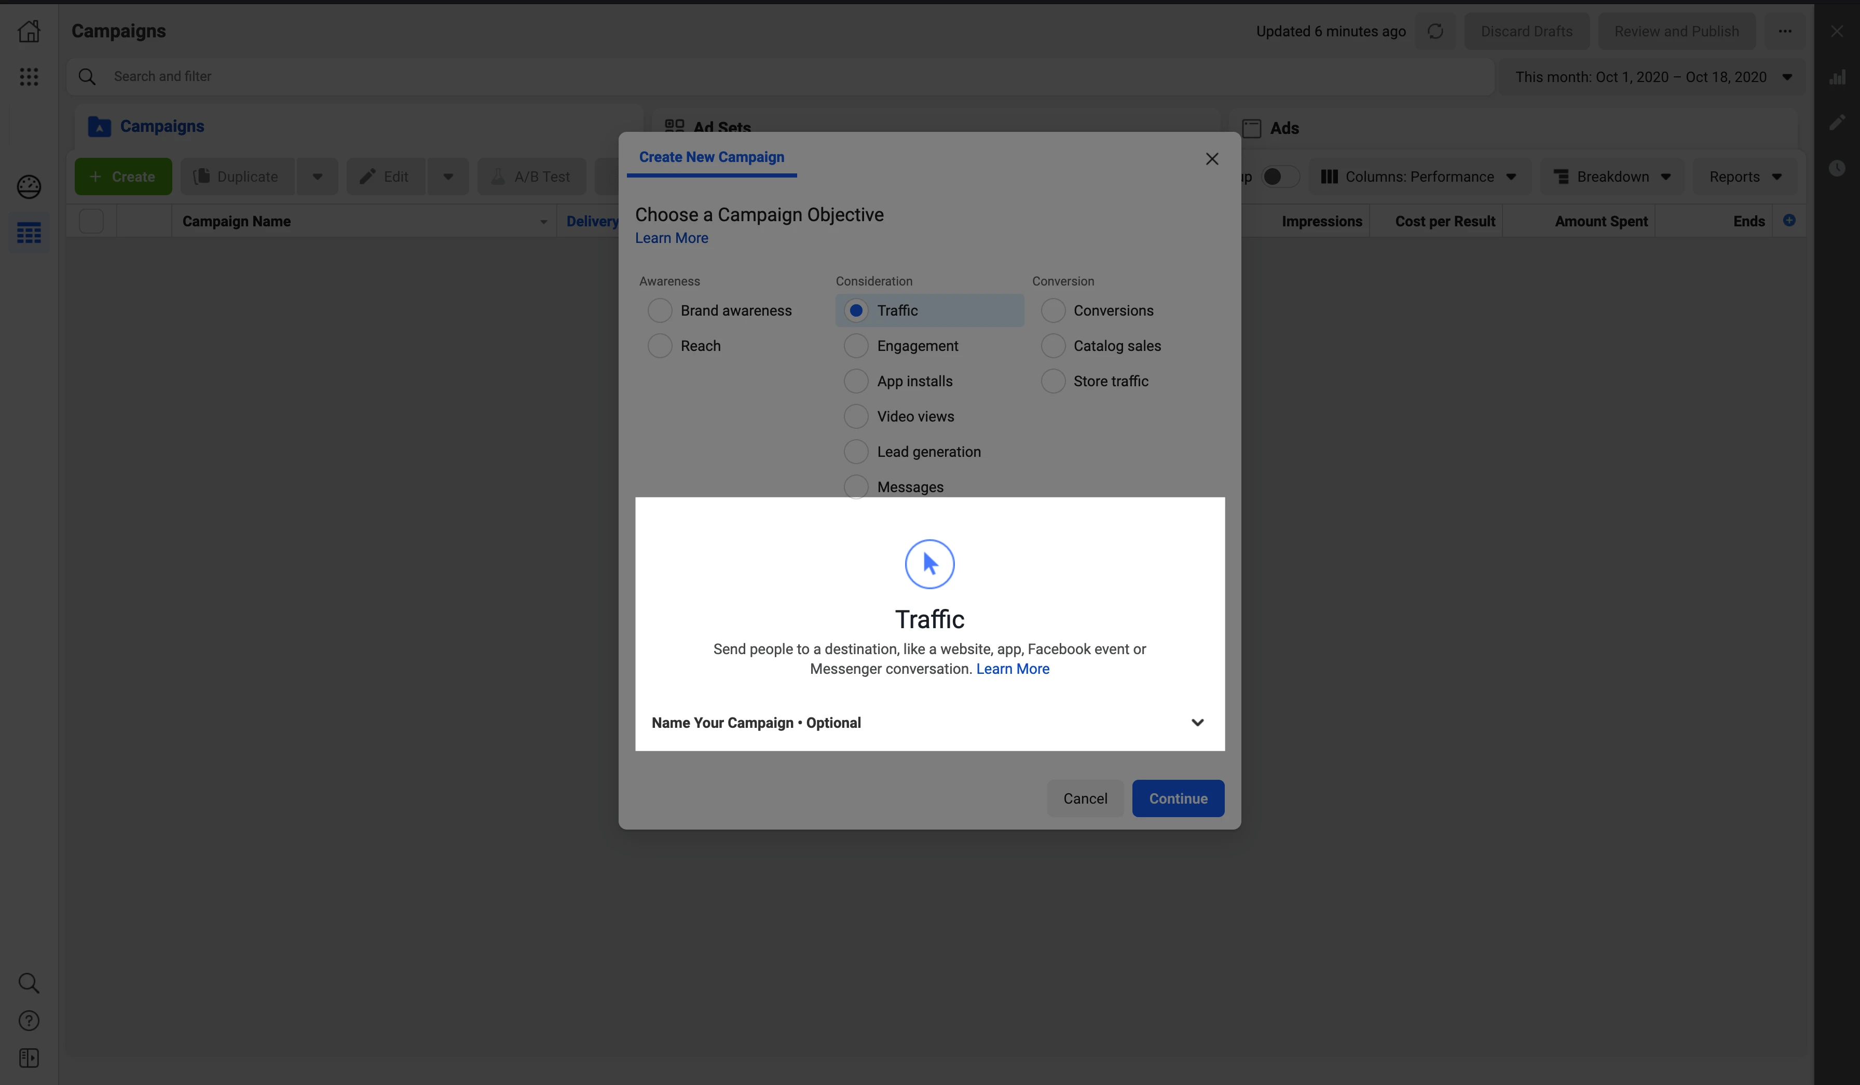Click Continue in the dialog

(x=1178, y=798)
